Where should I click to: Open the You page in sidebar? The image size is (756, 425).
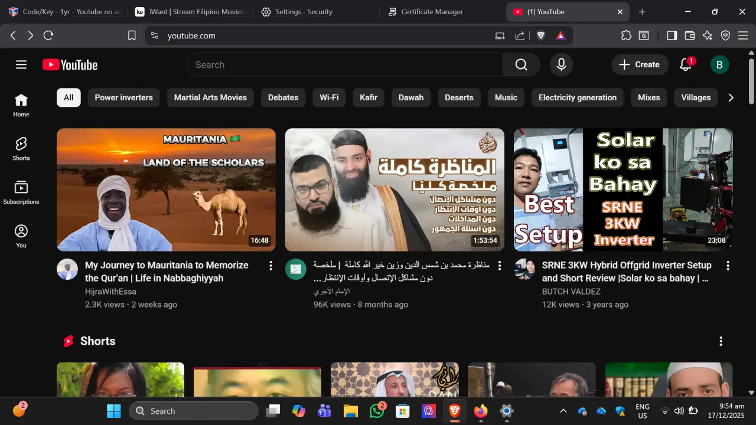click(21, 236)
